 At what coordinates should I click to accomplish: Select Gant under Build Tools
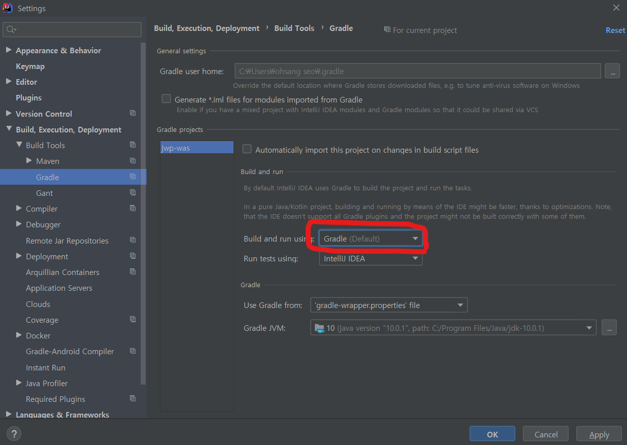click(x=44, y=193)
